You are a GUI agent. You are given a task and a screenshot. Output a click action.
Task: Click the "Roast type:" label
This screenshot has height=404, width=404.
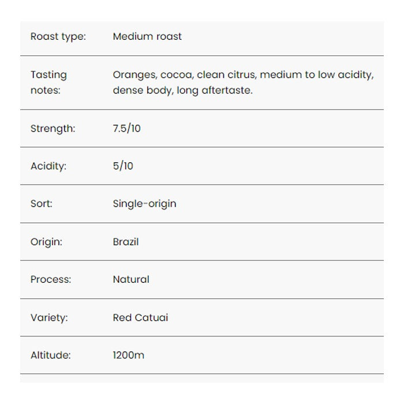(x=58, y=36)
